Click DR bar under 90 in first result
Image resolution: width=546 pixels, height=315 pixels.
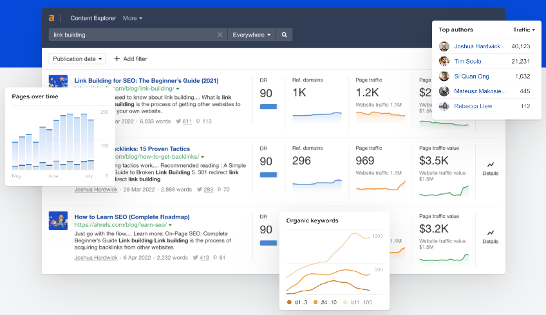(269, 107)
